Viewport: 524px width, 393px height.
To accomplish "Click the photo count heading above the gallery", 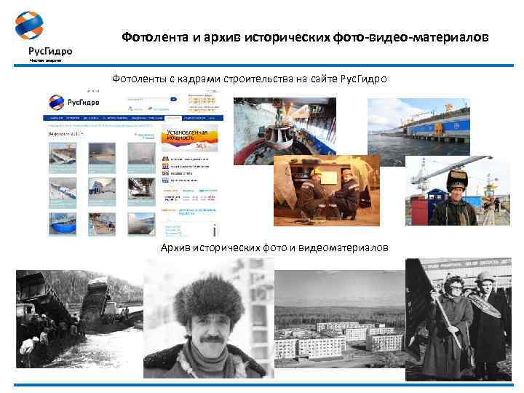I will click(65, 134).
